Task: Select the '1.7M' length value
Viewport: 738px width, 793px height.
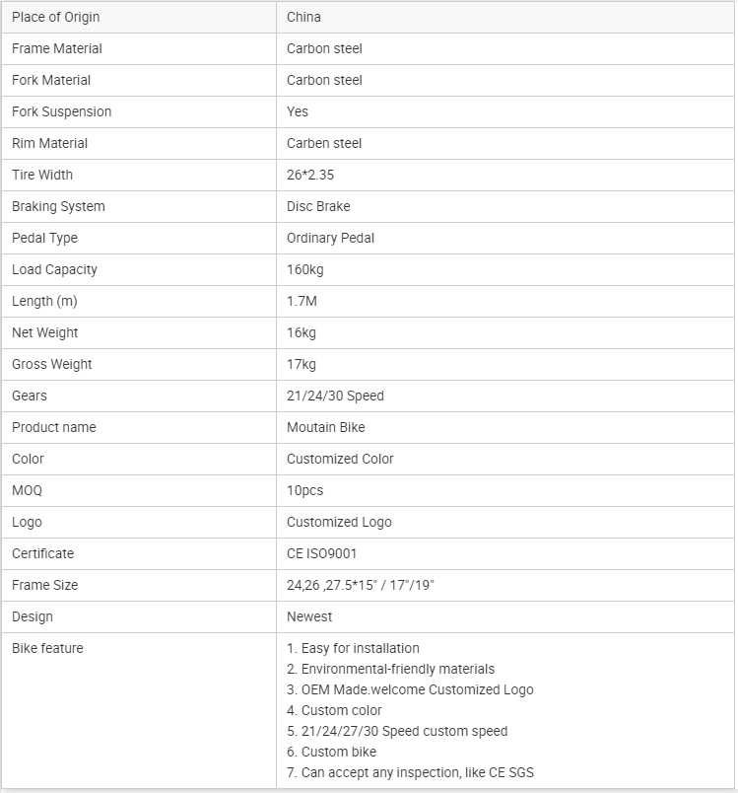Action: pos(302,301)
